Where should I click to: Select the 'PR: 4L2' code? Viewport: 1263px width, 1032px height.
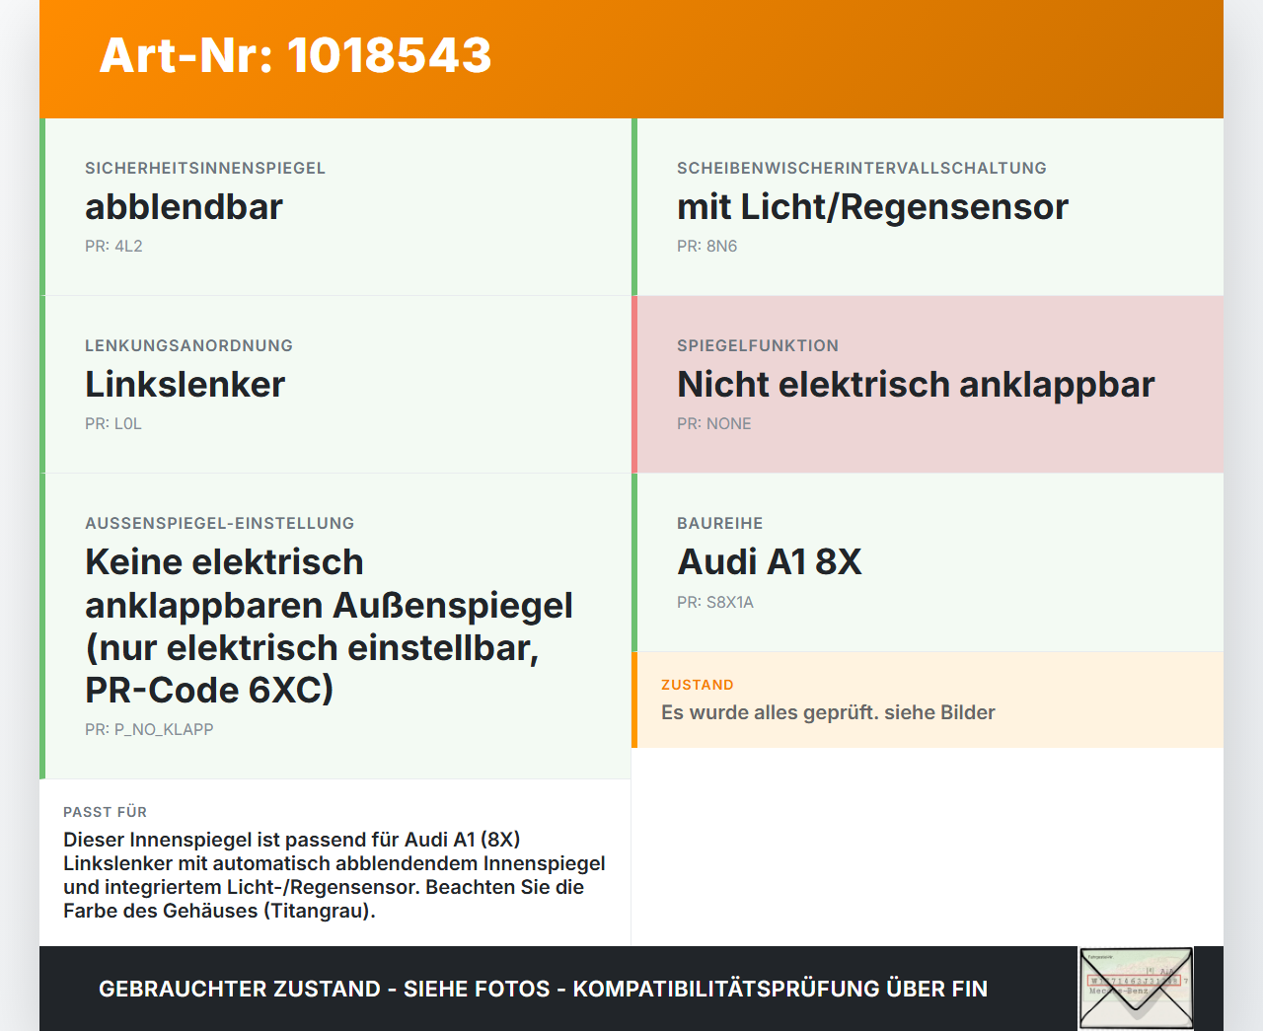pos(113,246)
